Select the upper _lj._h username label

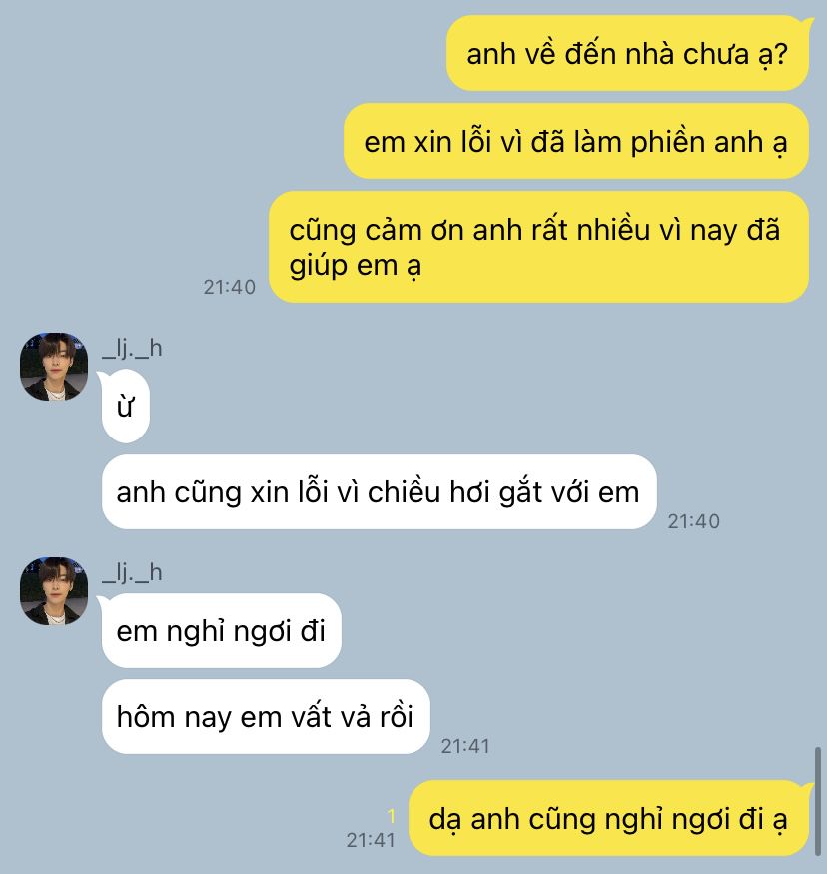[132, 349]
